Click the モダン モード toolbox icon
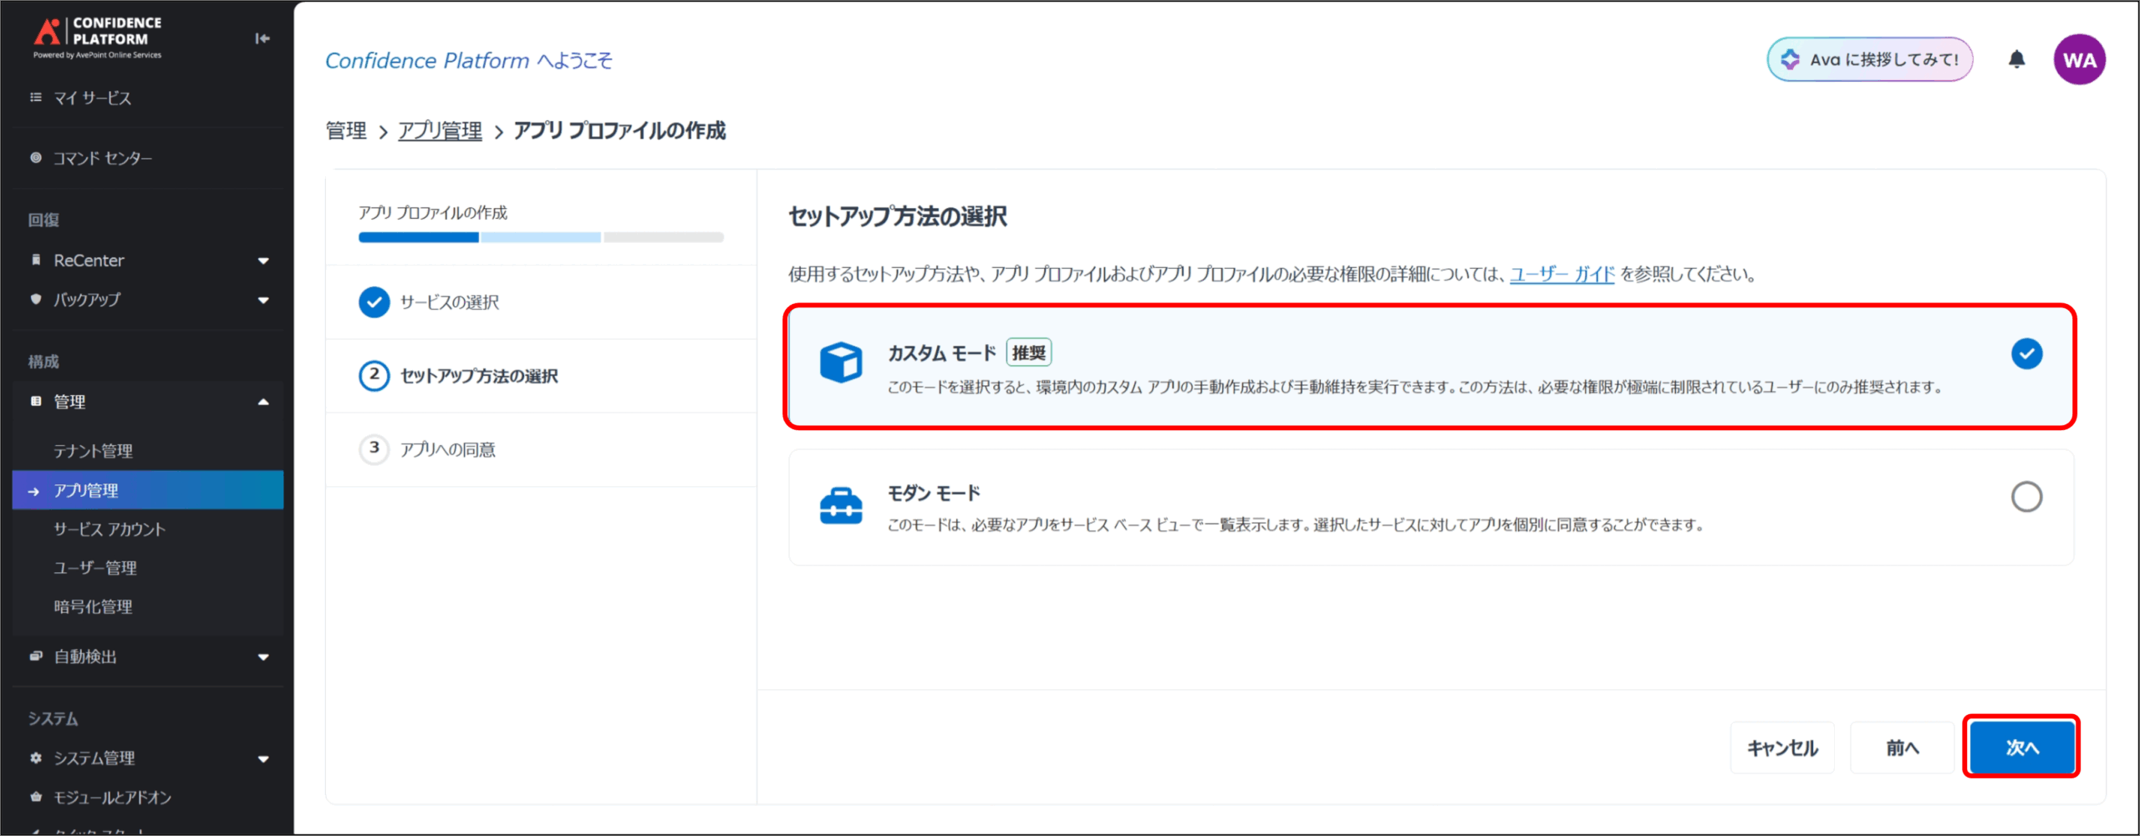The image size is (2140, 836). (840, 506)
